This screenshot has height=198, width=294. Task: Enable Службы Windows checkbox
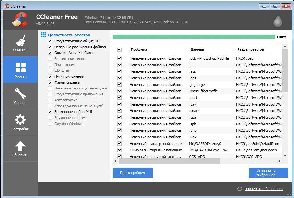tap(50, 124)
